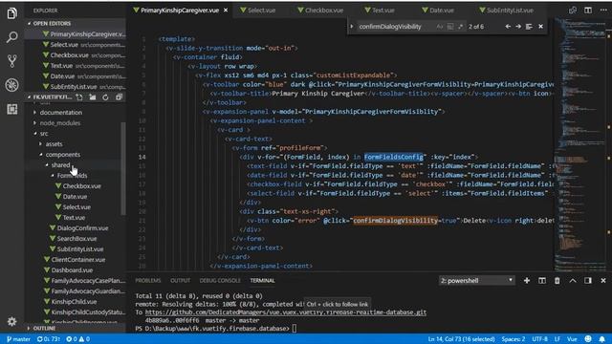Image resolution: width=612 pixels, height=344 pixels.
Task: Click the master branch indicator
Action: pyautogui.click(x=18, y=339)
